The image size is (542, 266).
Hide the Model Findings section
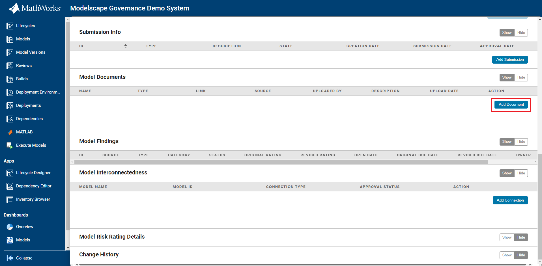pyautogui.click(x=521, y=142)
